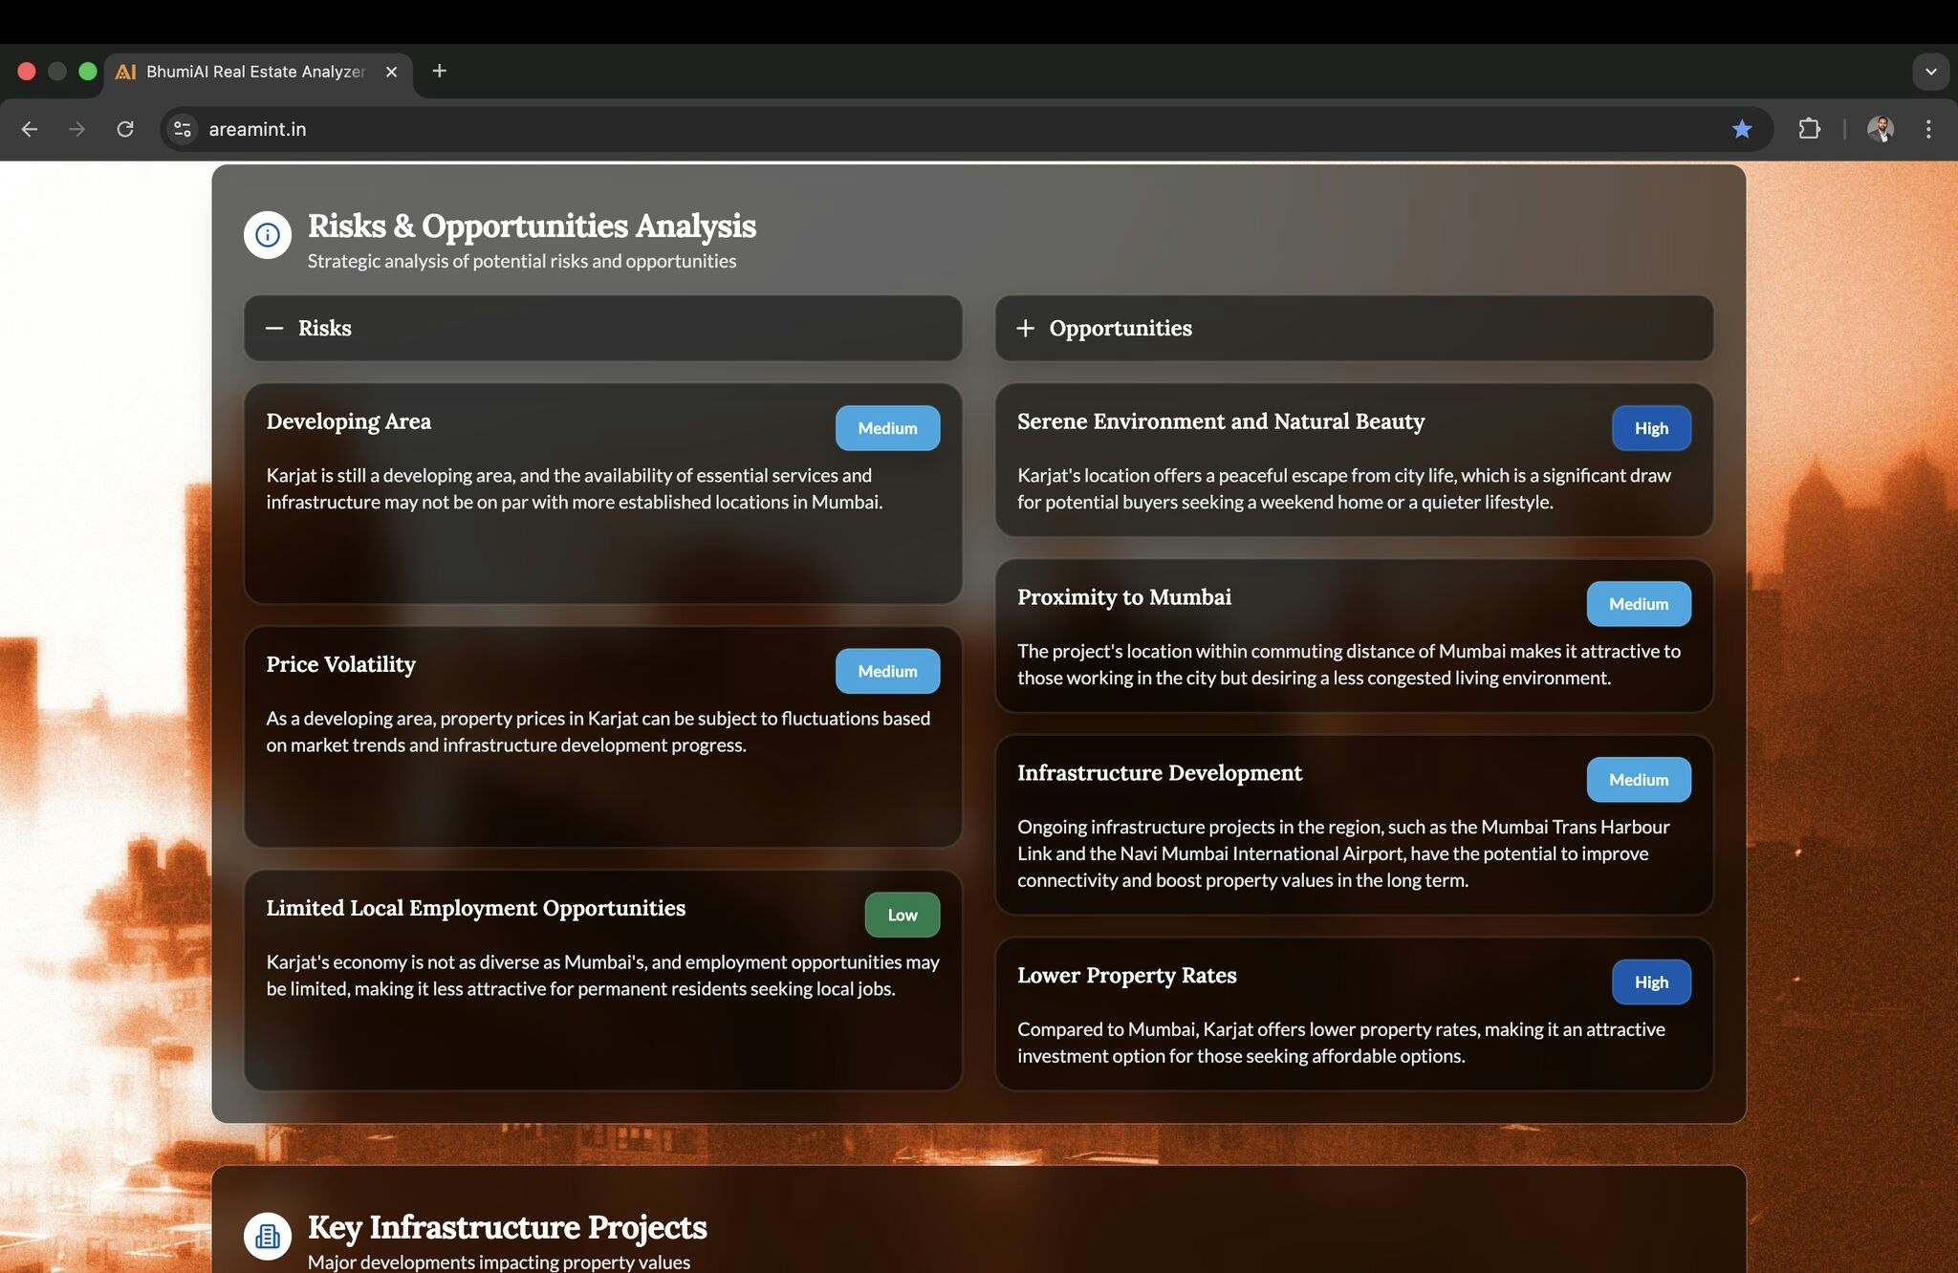This screenshot has width=1958, height=1273.
Task: Open a new tab with the plus button
Action: 439,71
